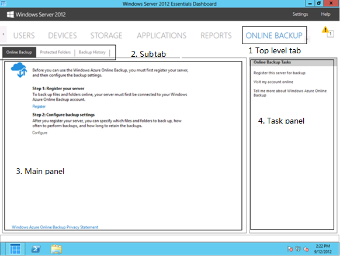Click Register this server for backup task
Image resolution: width=340 pixels, height=256 pixels.
pyautogui.click(x=279, y=73)
